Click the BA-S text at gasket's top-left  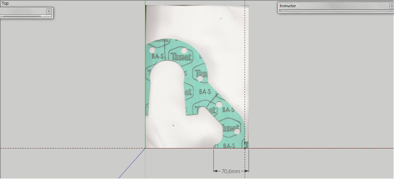click(x=157, y=56)
